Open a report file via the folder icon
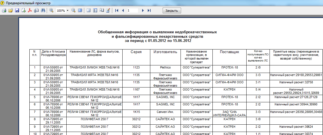Screen dimensions: 323x135 11,10
